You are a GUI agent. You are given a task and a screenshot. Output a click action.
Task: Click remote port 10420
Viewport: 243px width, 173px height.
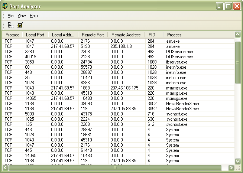click(86, 78)
